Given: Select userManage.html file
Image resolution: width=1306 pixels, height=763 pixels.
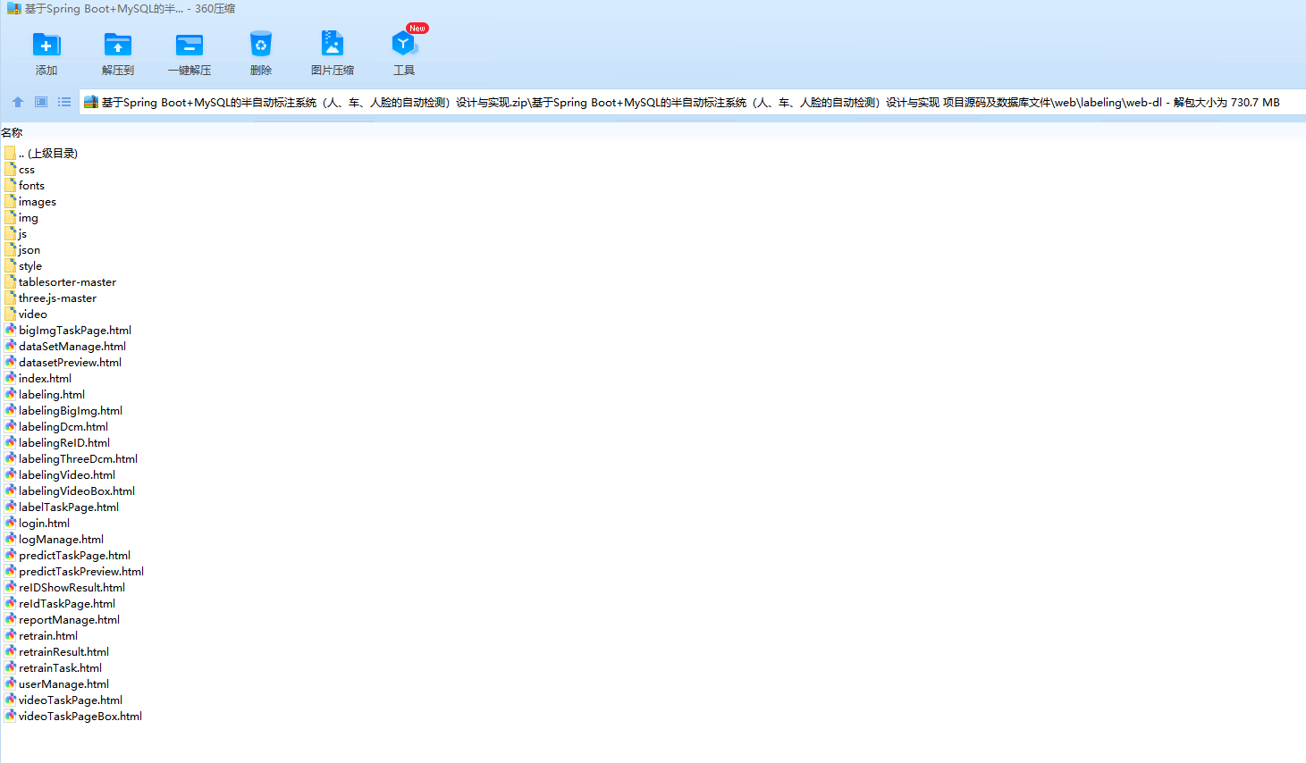Looking at the screenshot, I should tap(56, 683).
